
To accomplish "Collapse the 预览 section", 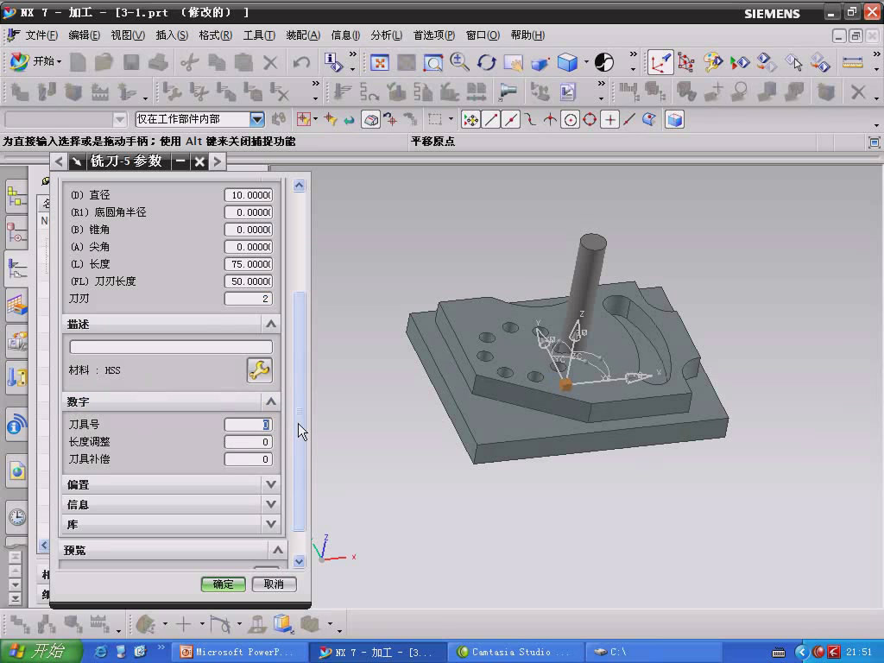I will pyautogui.click(x=277, y=550).
